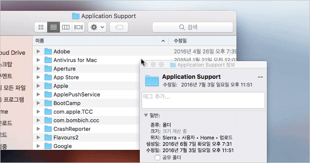
Task: Click the info window title folder icon
Action: pyautogui.click(x=173, y=65)
